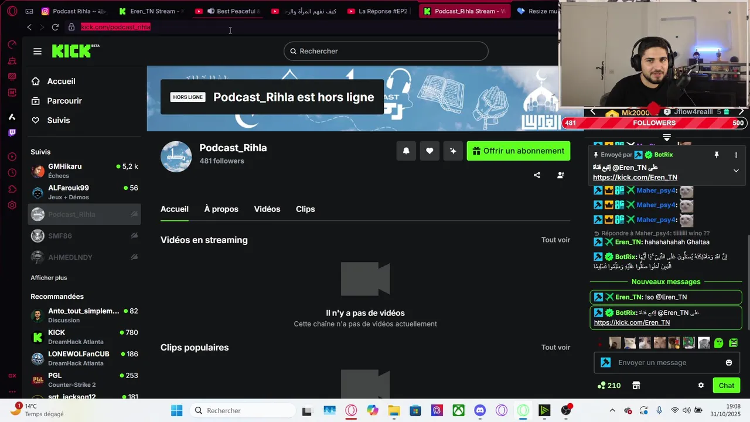Click the user icon beside share
Image resolution: width=750 pixels, height=422 pixels.
coord(561,175)
